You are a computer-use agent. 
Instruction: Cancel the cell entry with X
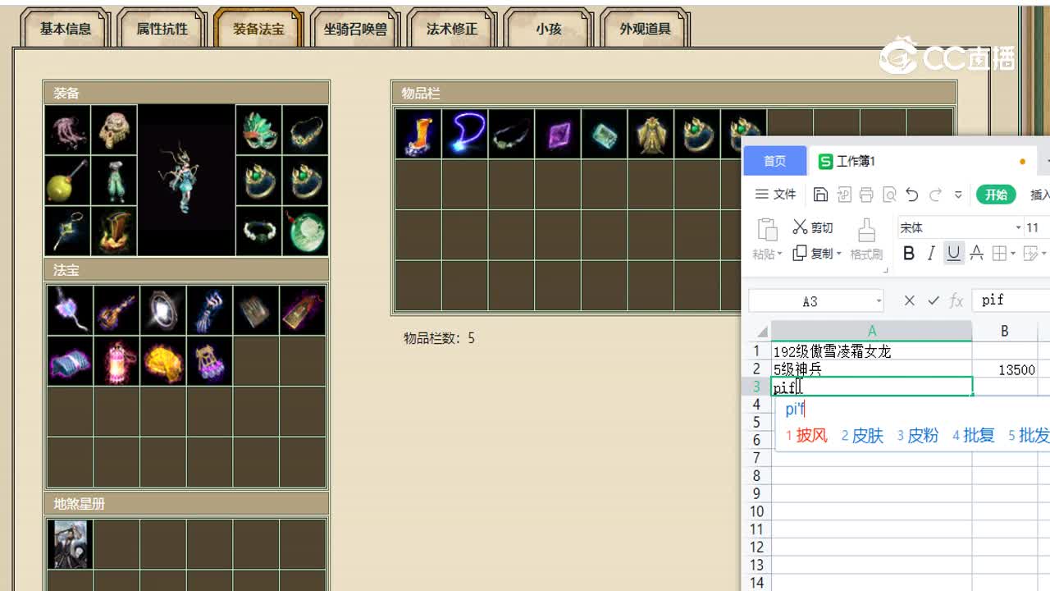pyautogui.click(x=909, y=300)
